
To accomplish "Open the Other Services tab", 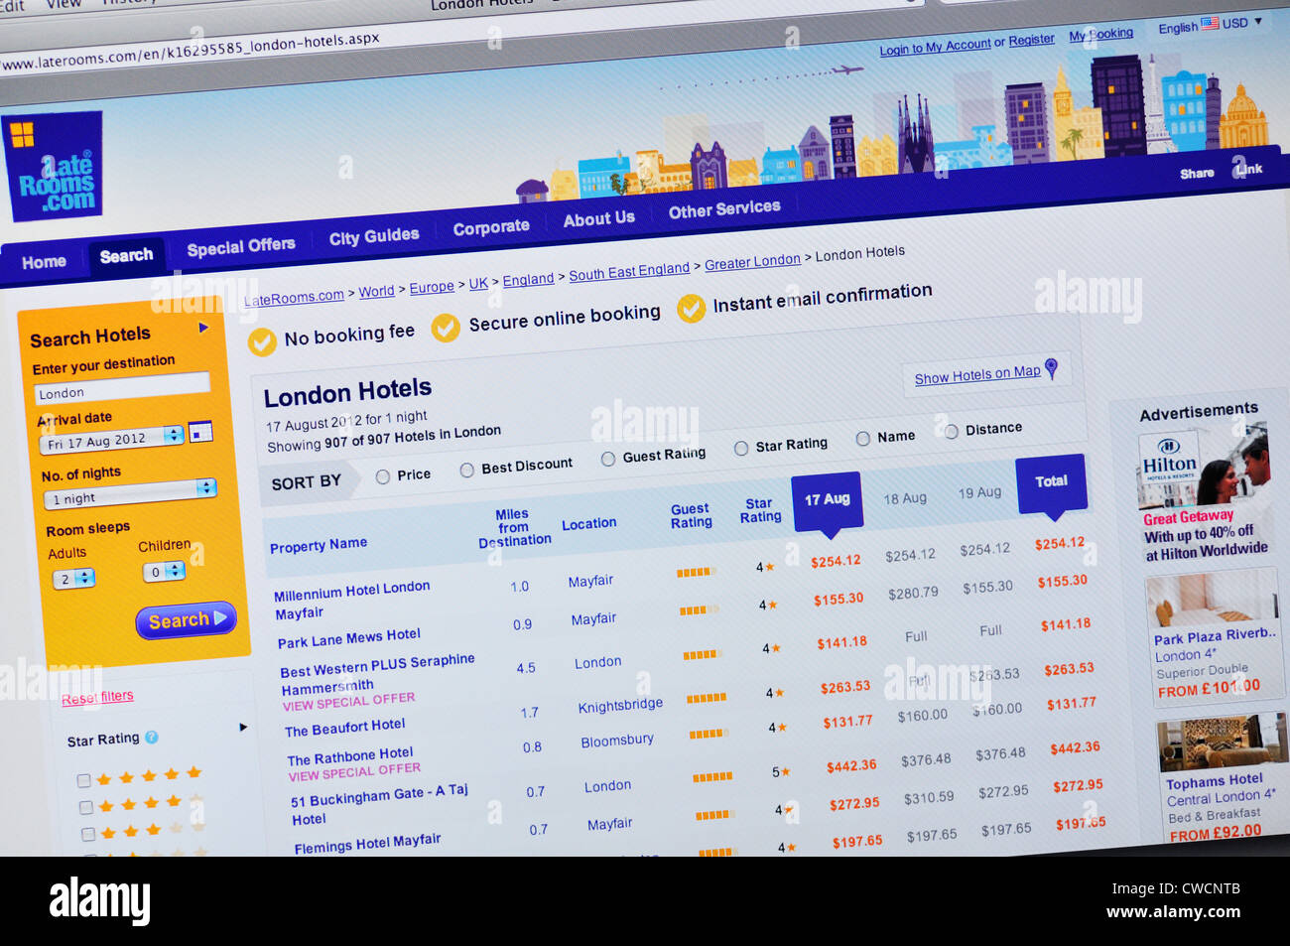I will click(724, 208).
